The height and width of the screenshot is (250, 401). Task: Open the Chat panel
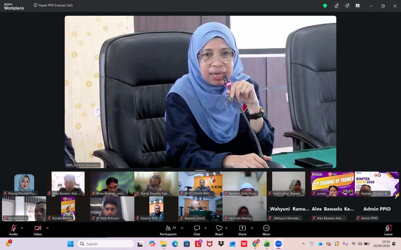tap(197, 230)
